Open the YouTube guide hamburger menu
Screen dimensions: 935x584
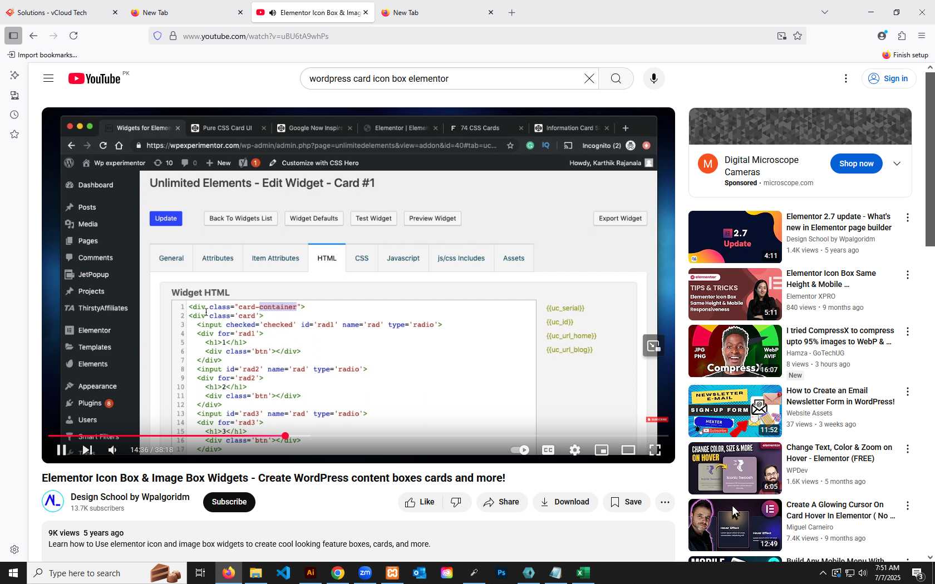pos(48,78)
